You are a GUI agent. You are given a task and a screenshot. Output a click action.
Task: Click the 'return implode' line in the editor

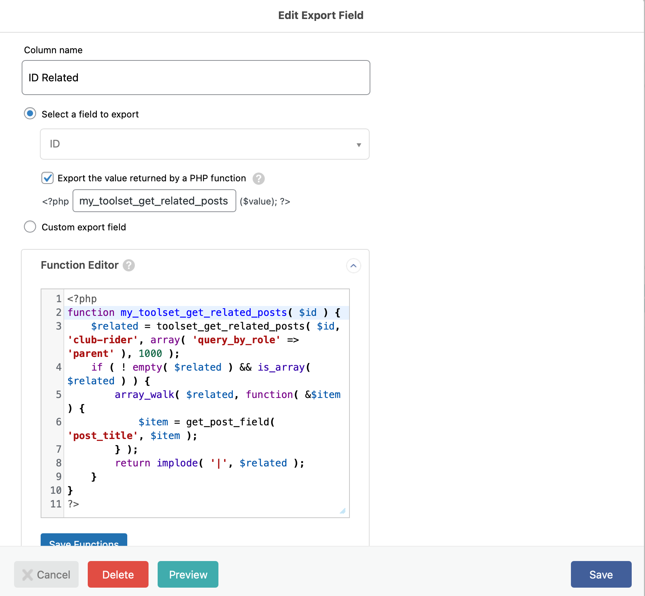click(x=209, y=463)
